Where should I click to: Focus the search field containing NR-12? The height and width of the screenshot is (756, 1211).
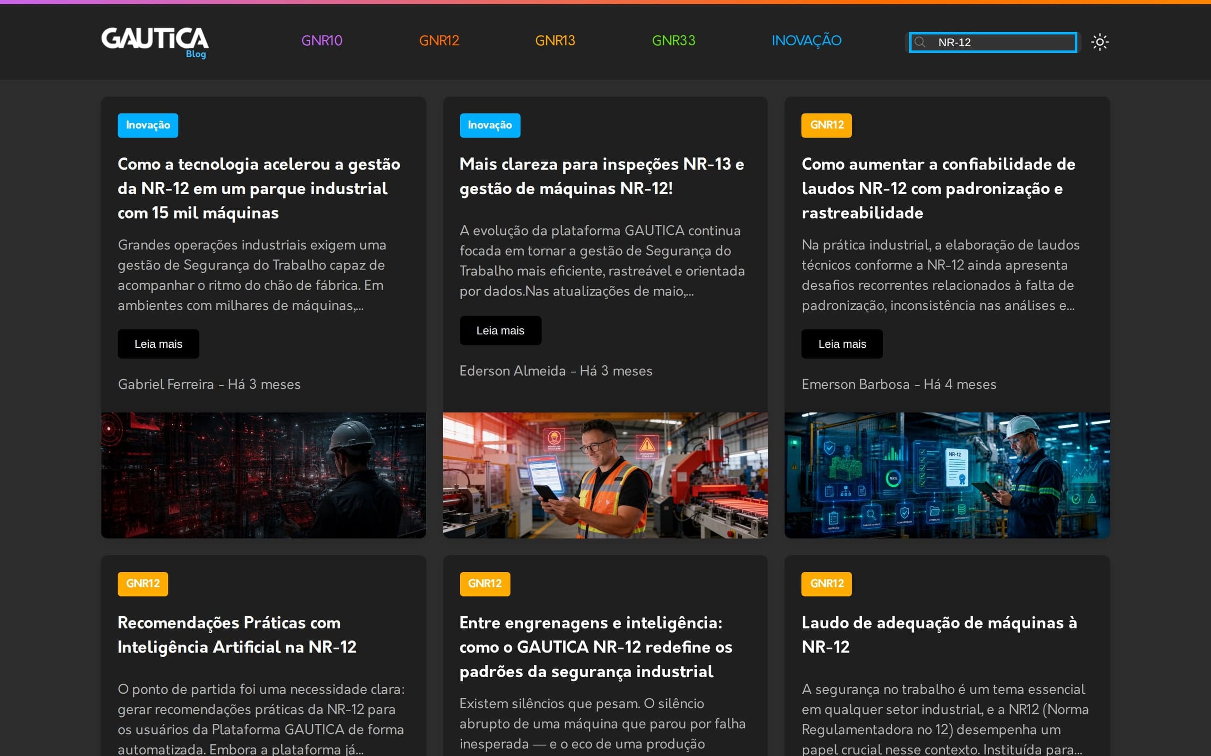point(993,42)
